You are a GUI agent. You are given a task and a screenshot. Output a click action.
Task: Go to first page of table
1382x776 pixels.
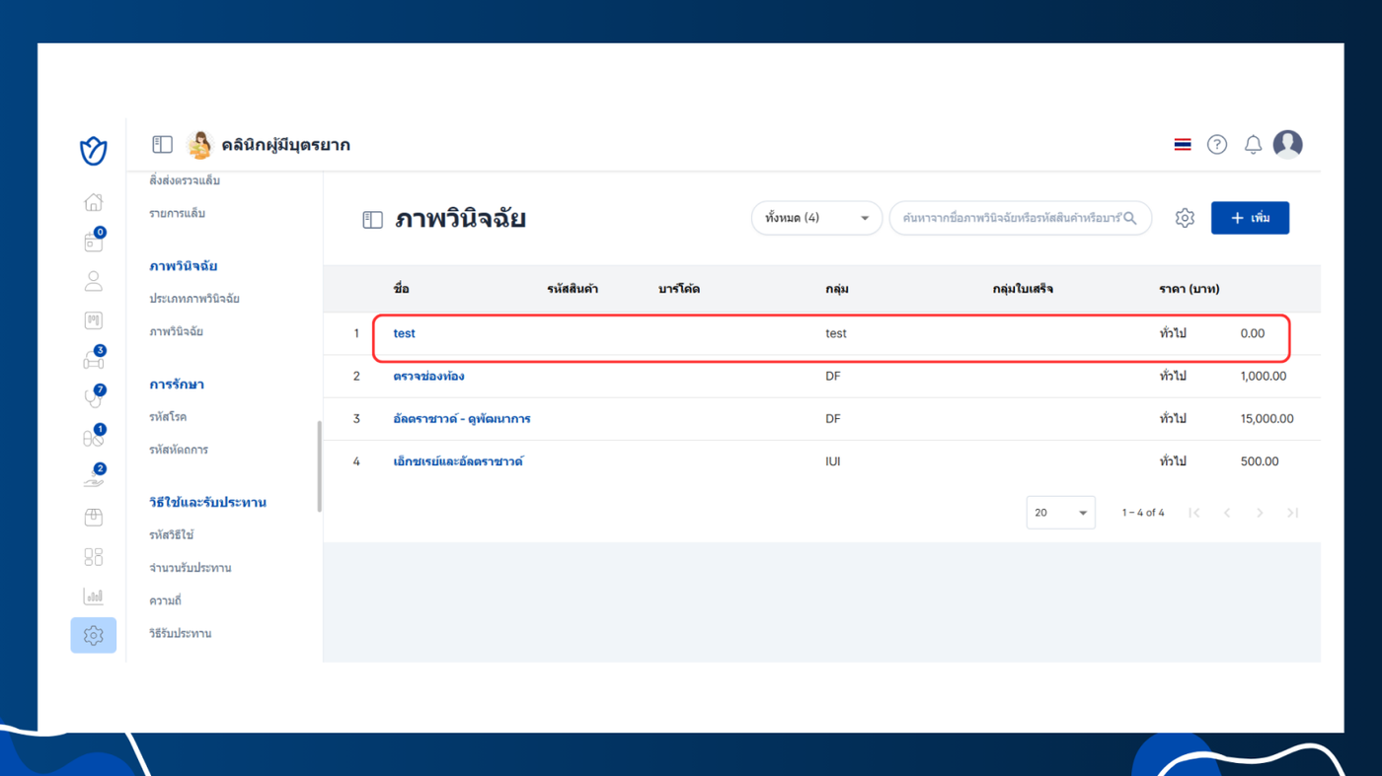1194,513
